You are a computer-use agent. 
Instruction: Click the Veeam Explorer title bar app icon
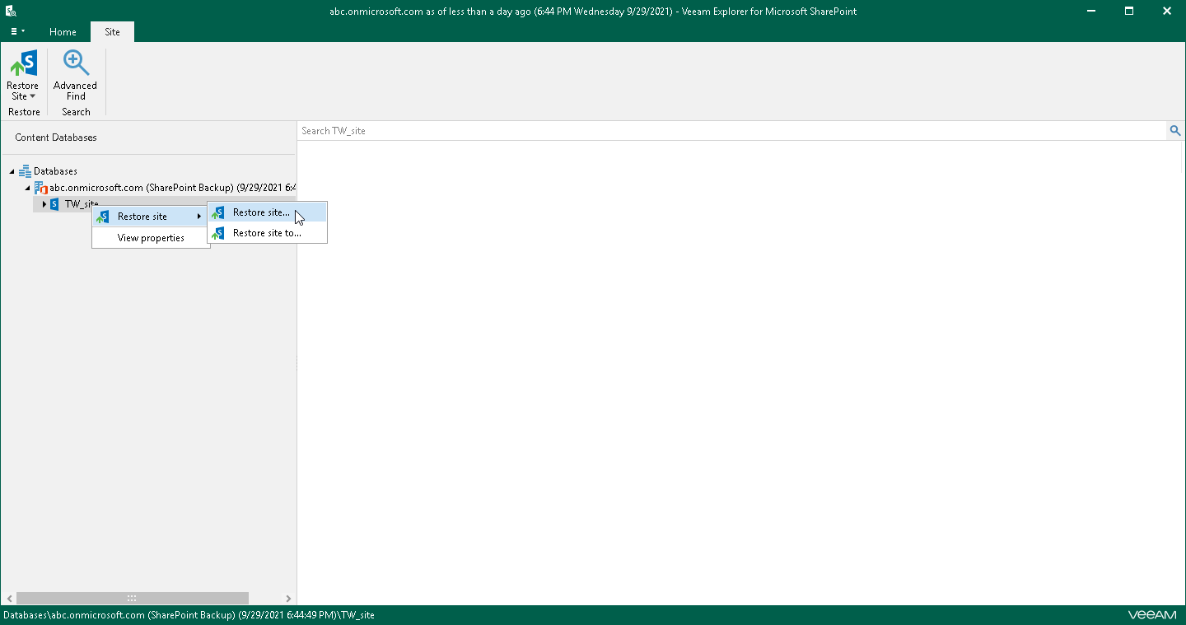[x=12, y=12]
